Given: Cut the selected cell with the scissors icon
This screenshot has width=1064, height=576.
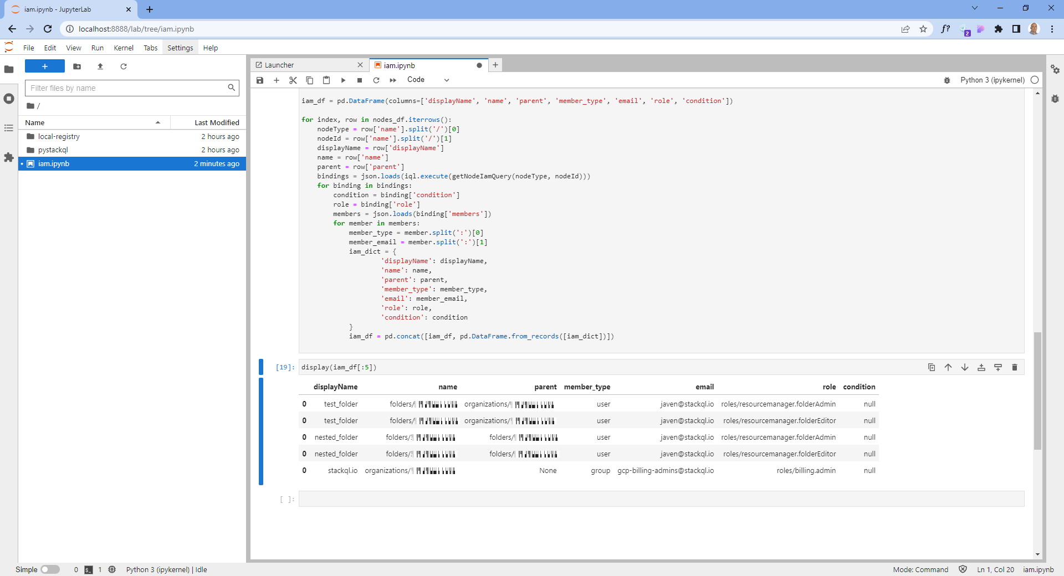Looking at the screenshot, I should click(293, 80).
